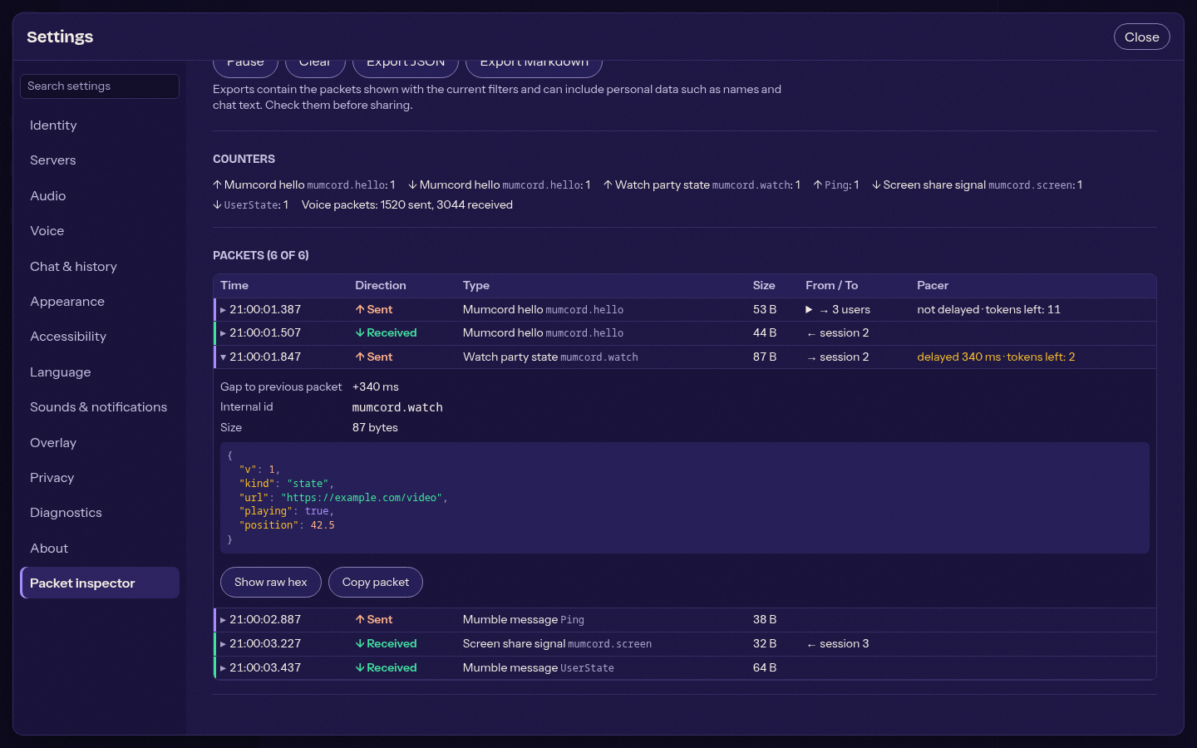Close the Settings dialog

tap(1141, 37)
